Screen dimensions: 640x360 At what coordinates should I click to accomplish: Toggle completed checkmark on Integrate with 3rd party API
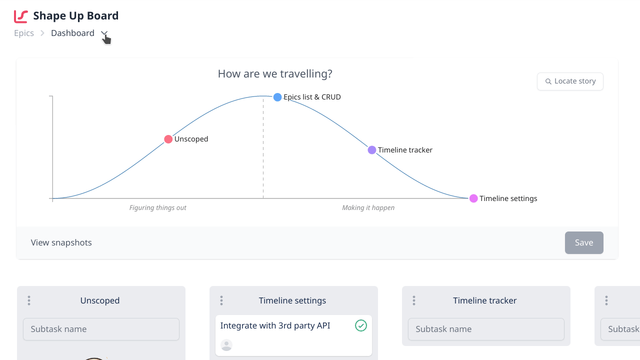[361, 326]
